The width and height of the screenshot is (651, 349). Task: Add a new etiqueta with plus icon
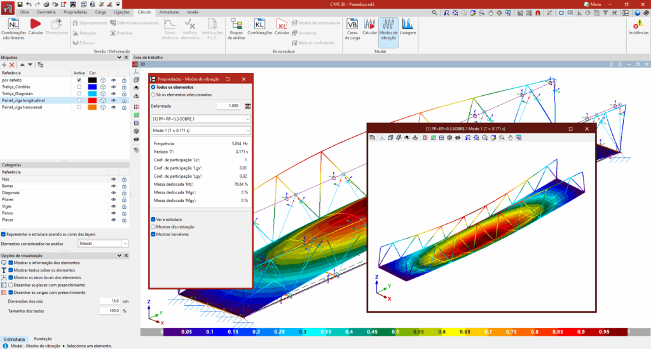[4, 65]
